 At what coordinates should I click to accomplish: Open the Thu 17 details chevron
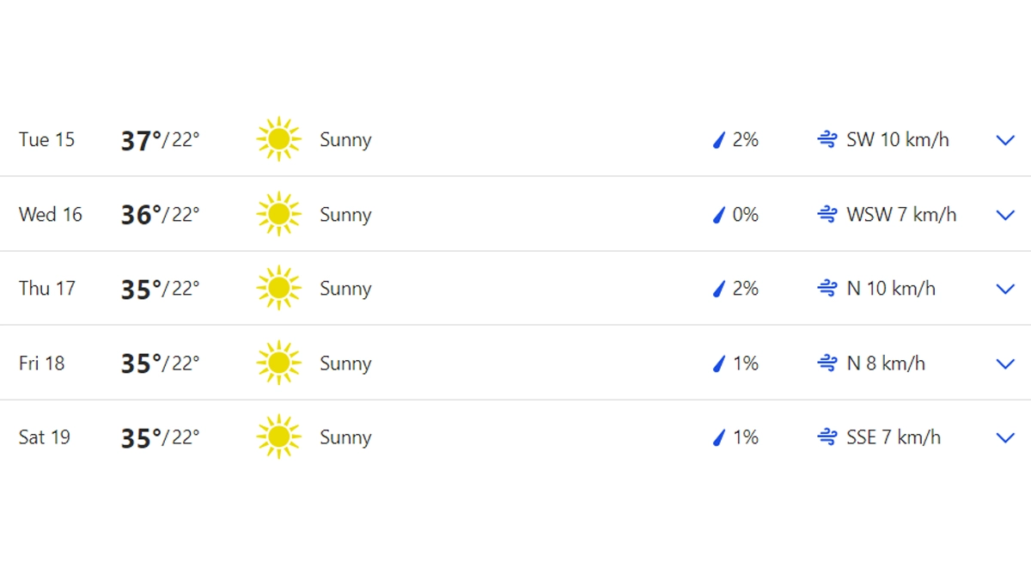click(1005, 289)
